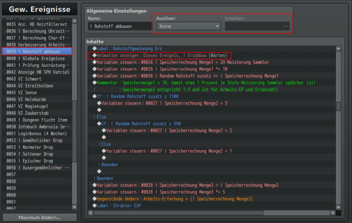
Task: Select list entry 0043 VZ Schwert
Action: click(x=37, y=79)
